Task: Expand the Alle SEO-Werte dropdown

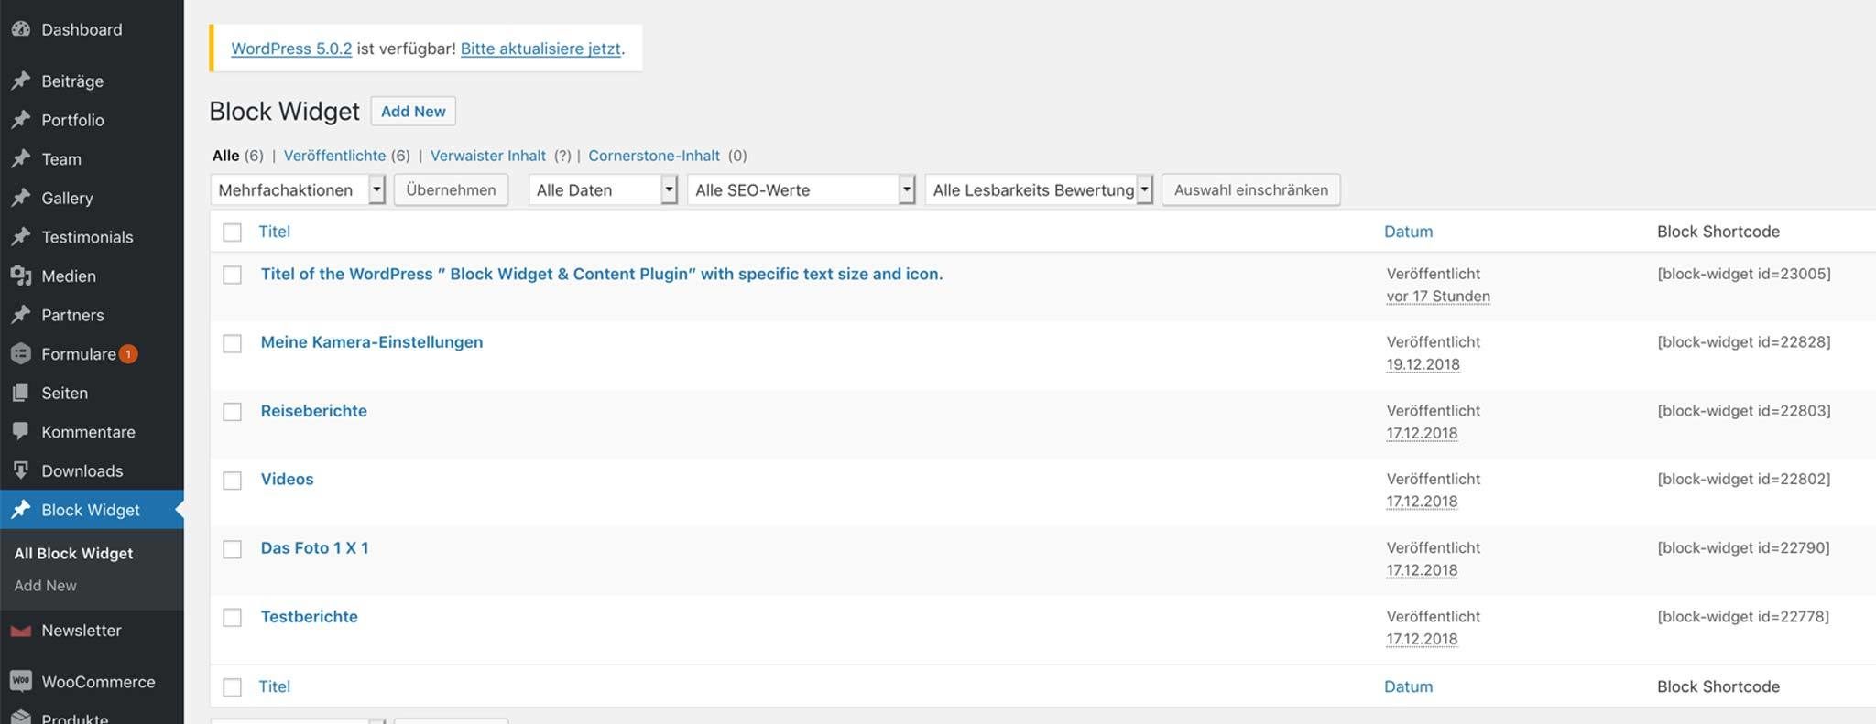Action: 802,189
